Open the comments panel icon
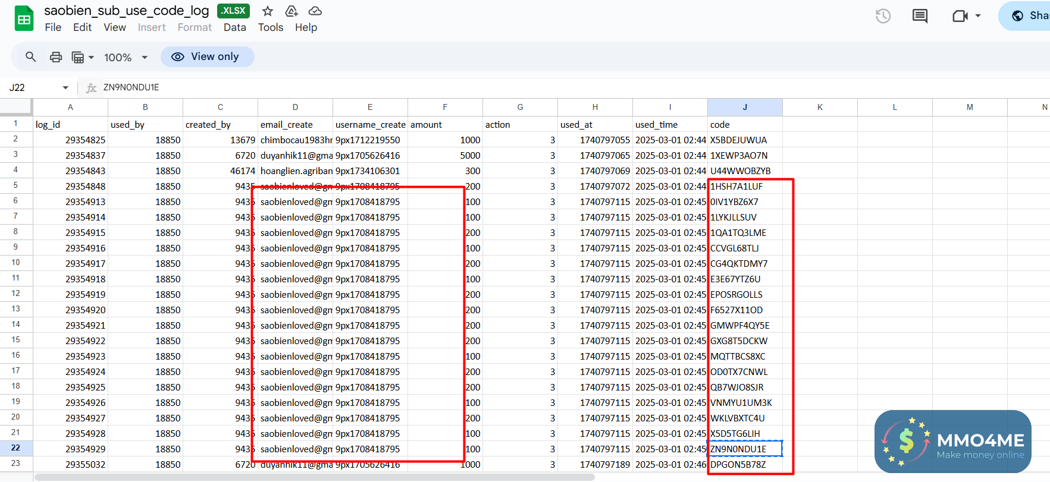This screenshot has width=1050, height=482. [x=920, y=16]
